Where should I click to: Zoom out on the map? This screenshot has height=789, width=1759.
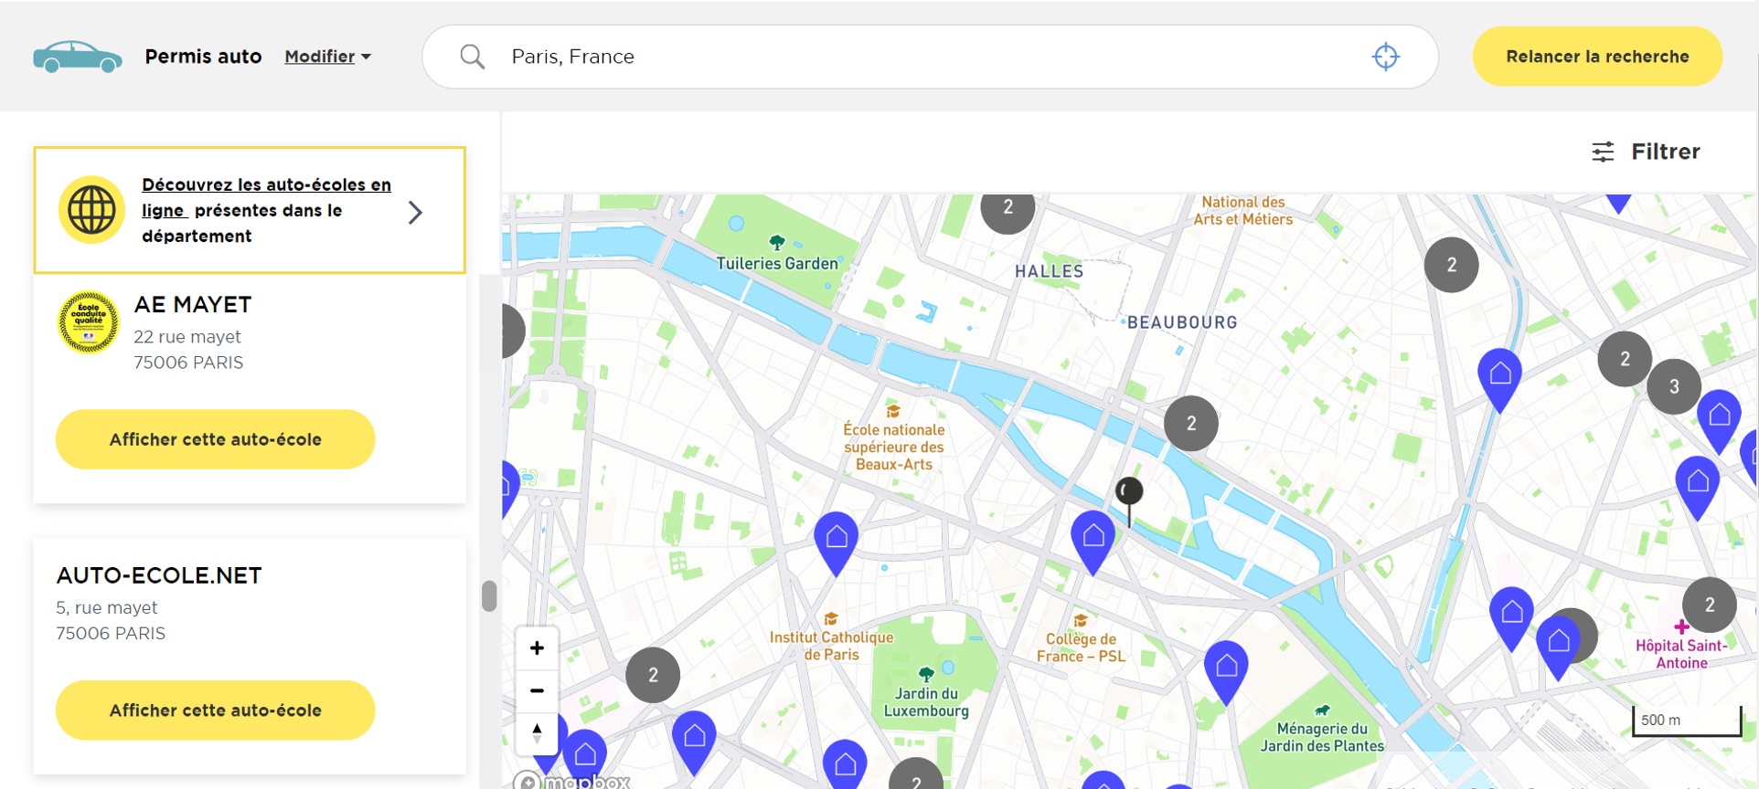coord(537,690)
